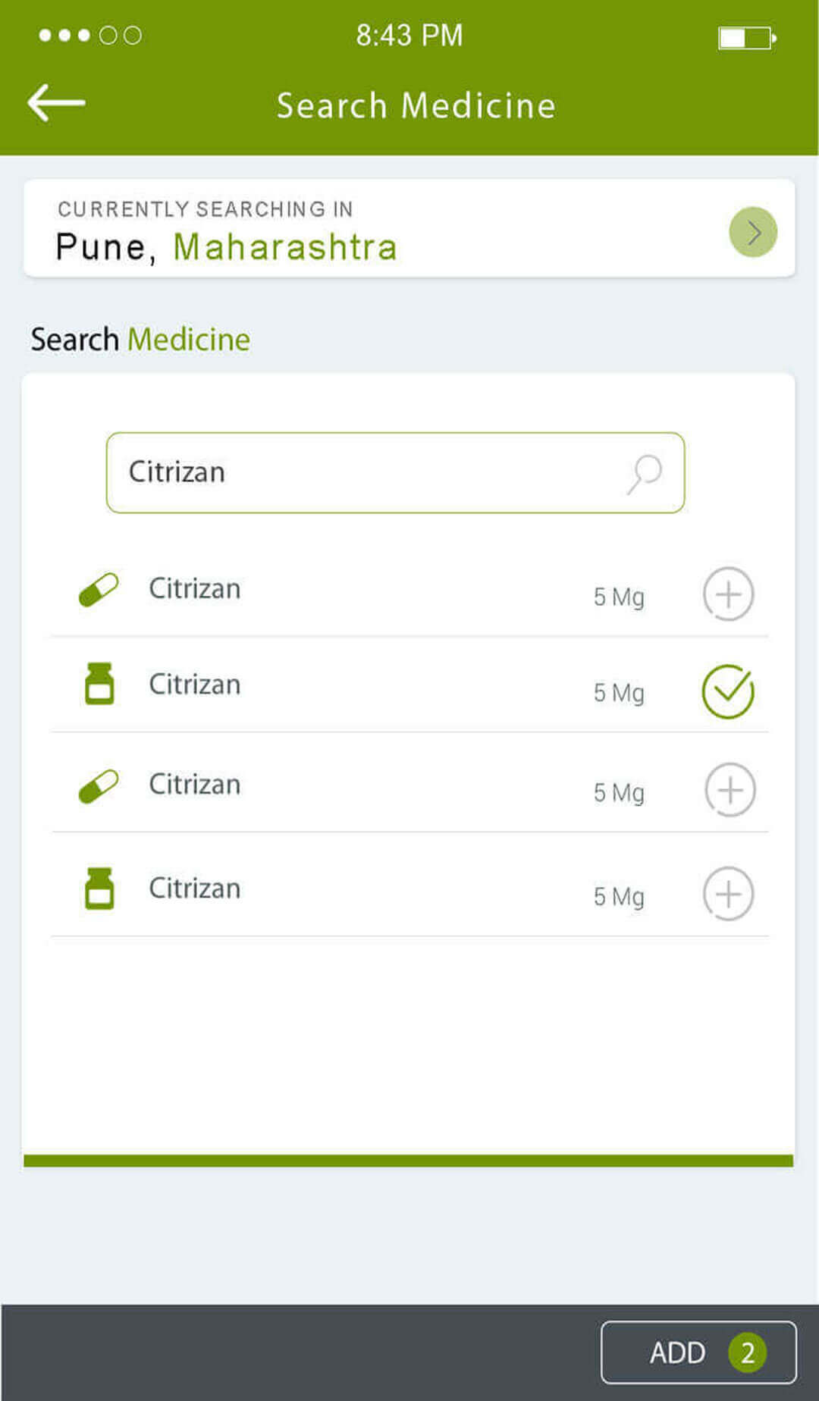Click the third row capsule icon

pos(99,786)
